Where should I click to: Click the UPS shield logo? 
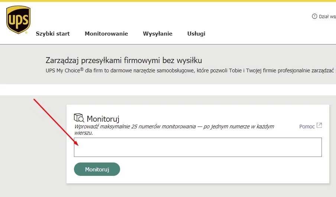click(19, 20)
